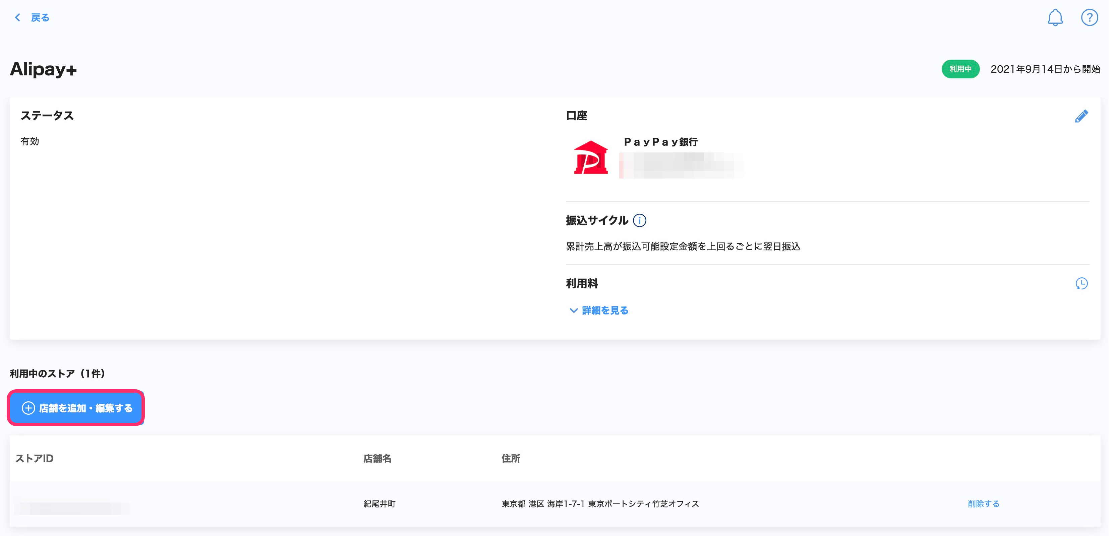Image resolution: width=1109 pixels, height=536 pixels.
Task: Select the ストアID column header
Action: (35, 459)
